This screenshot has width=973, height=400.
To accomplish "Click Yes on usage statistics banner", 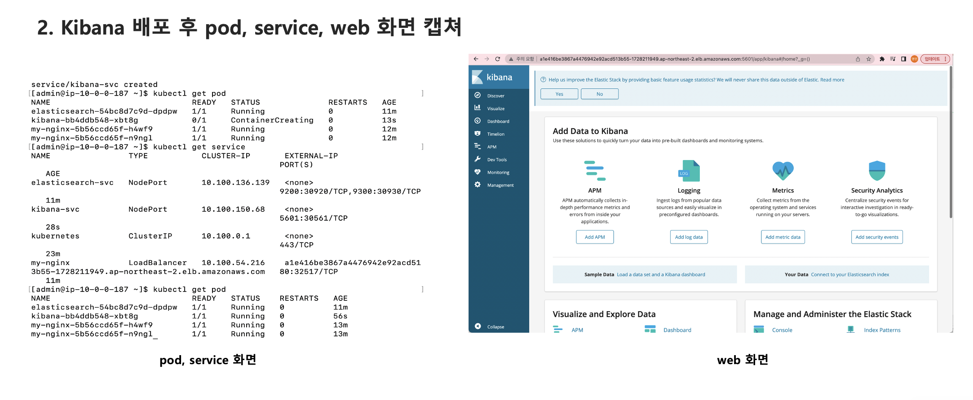I will [559, 94].
